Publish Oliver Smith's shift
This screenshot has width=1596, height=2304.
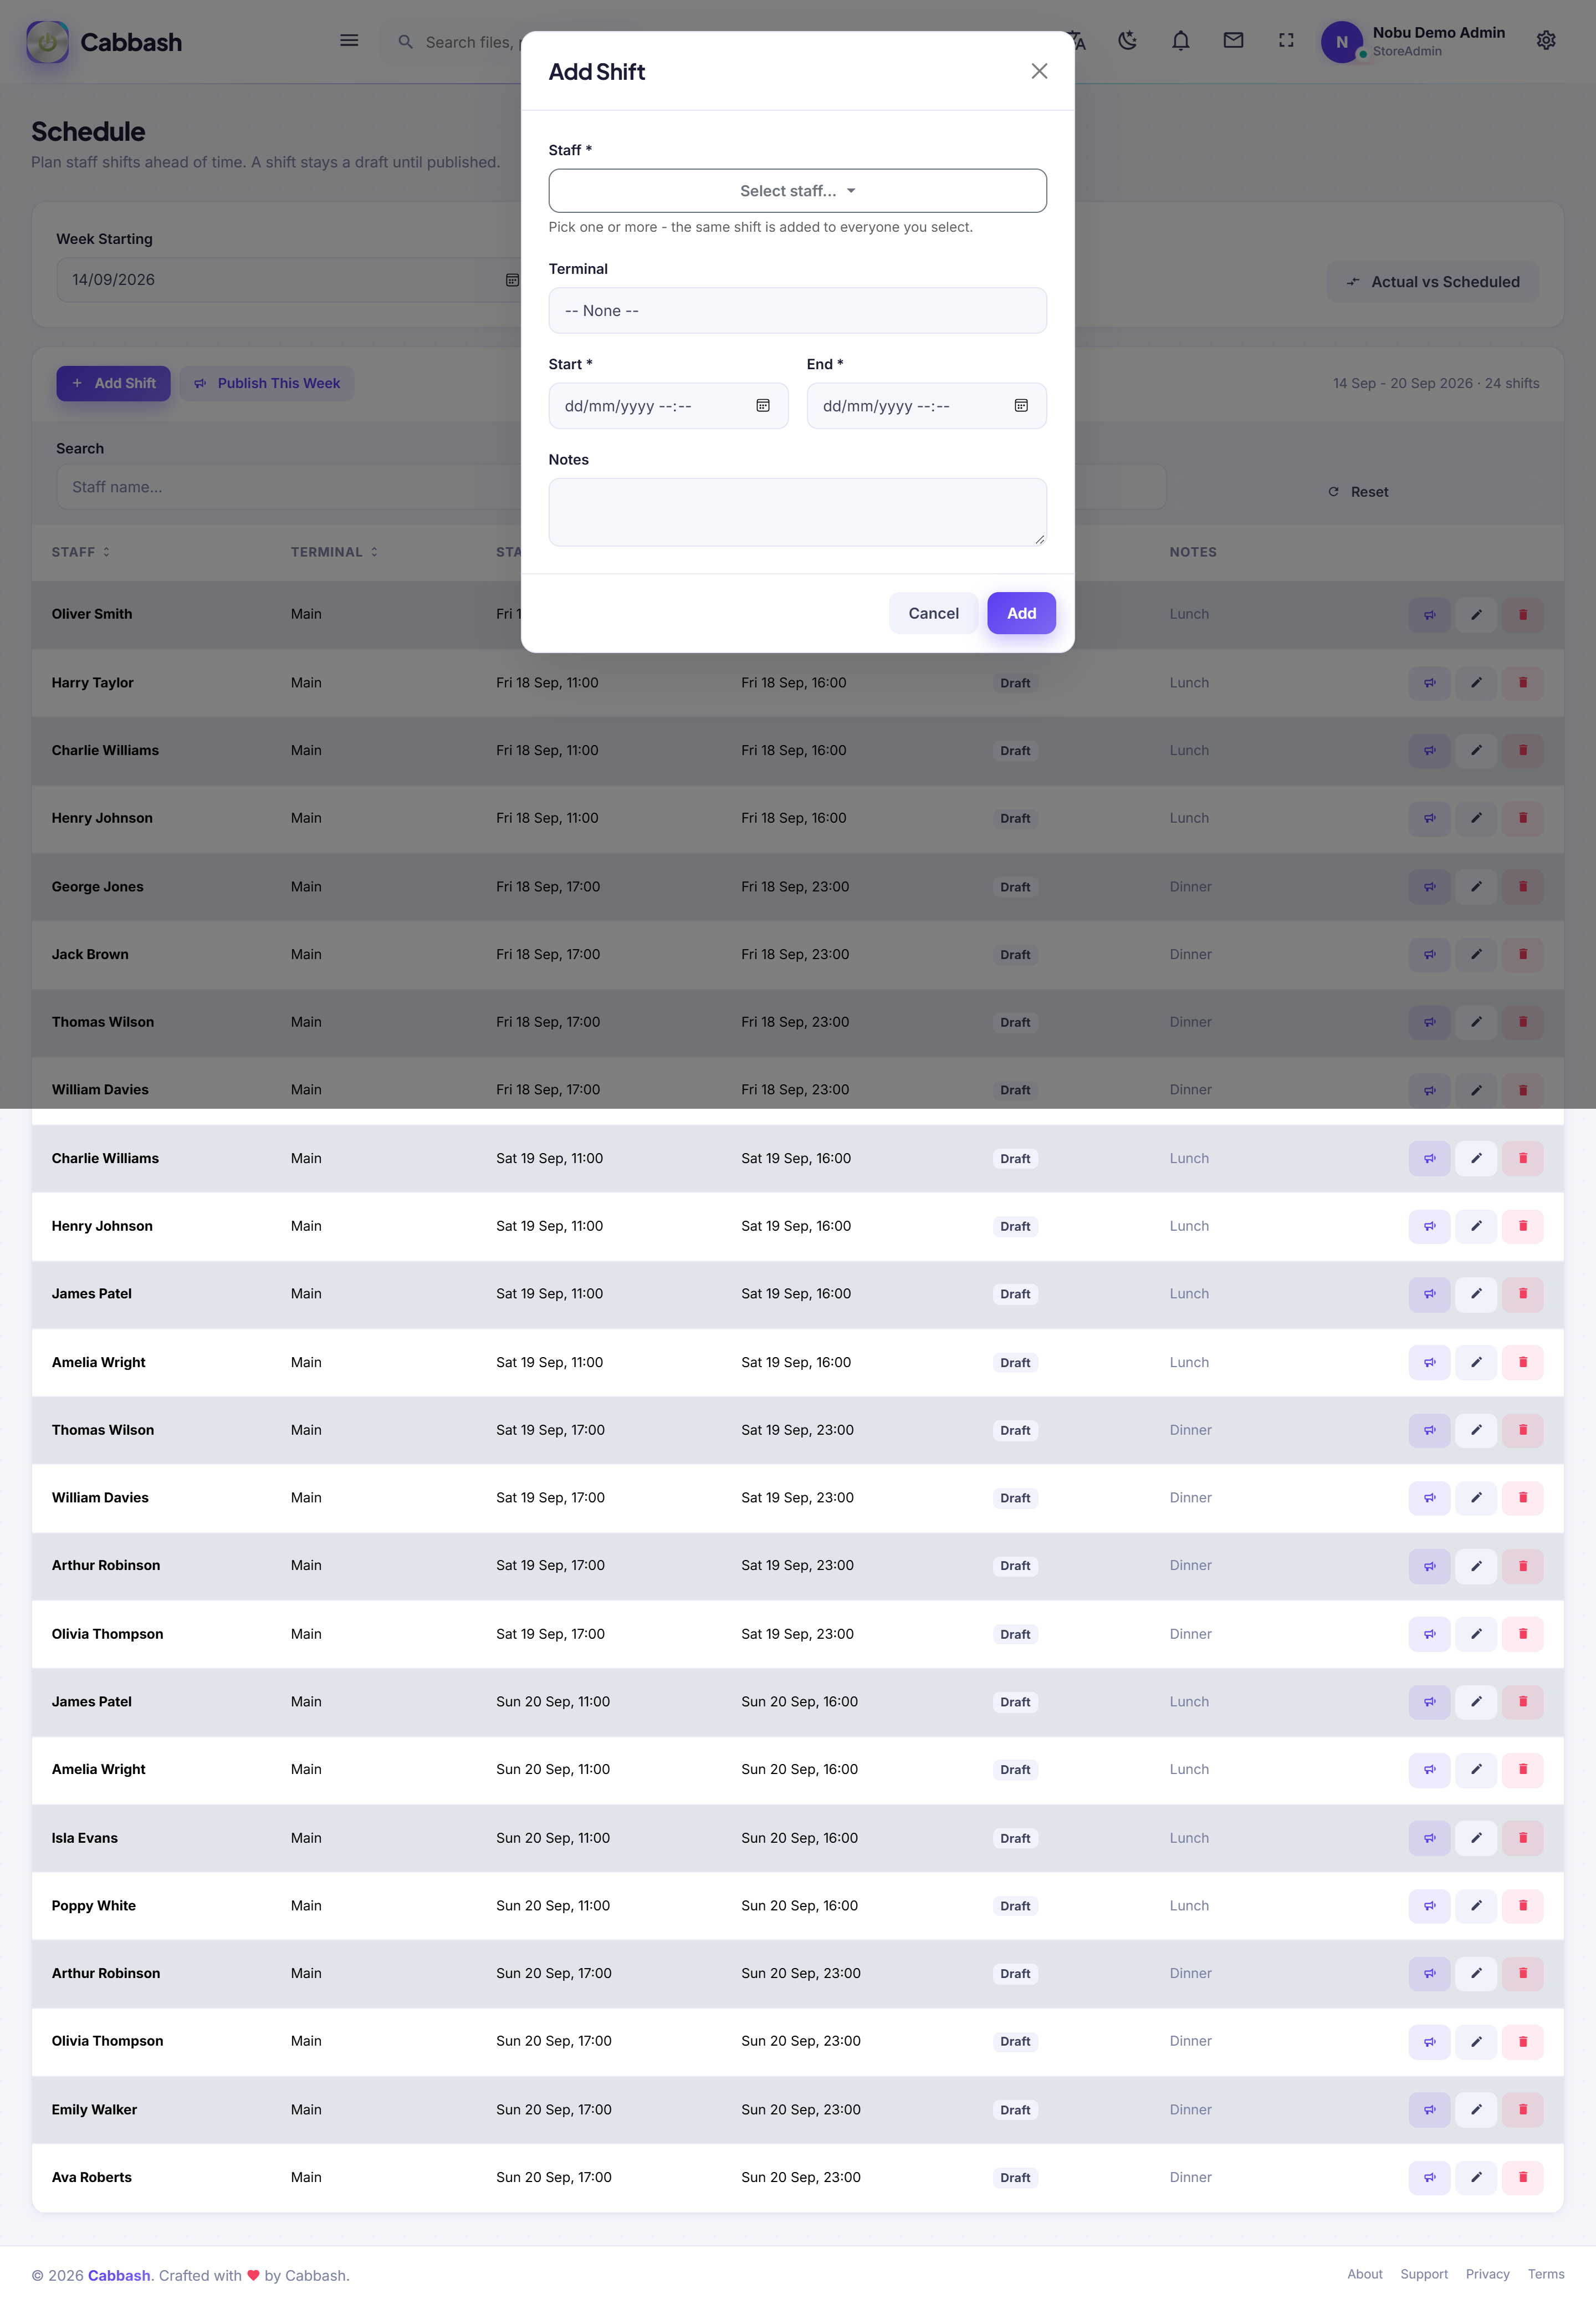pos(1429,615)
